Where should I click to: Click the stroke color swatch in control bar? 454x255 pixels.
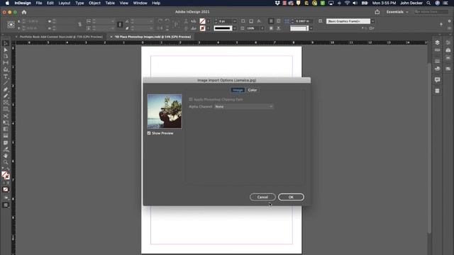pos(202,28)
